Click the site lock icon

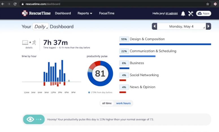point(23,4)
